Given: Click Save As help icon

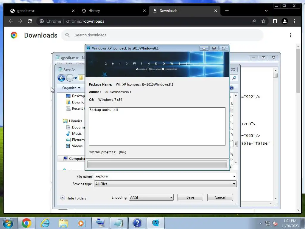Looking at the screenshot, I should (232, 88).
